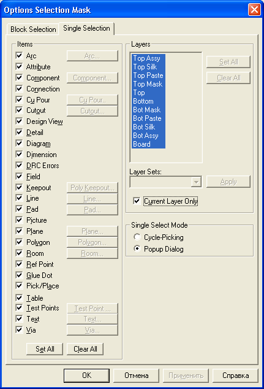The height and width of the screenshot is (389, 264).
Task: Click Clear All under Items
Action: [85, 349]
